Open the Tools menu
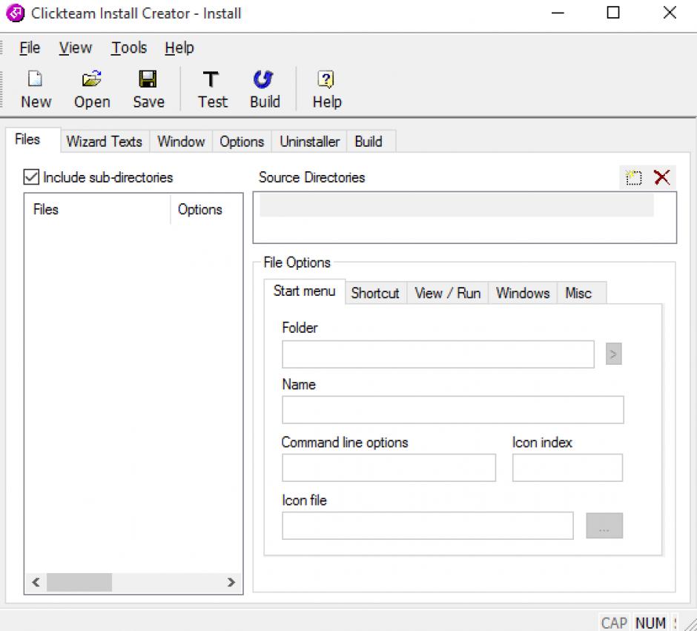 pos(129,47)
